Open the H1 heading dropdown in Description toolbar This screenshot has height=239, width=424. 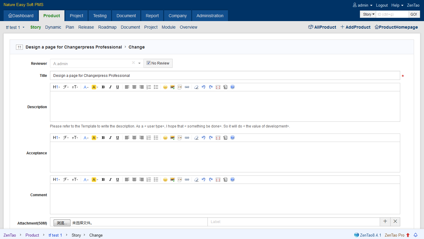coord(56,87)
